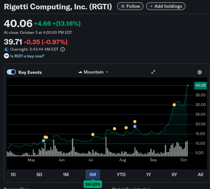Select the 1D time range

tap(13, 174)
